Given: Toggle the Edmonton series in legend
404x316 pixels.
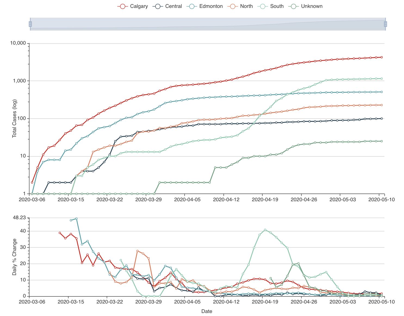Looking at the screenshot, I should point(205,6).
